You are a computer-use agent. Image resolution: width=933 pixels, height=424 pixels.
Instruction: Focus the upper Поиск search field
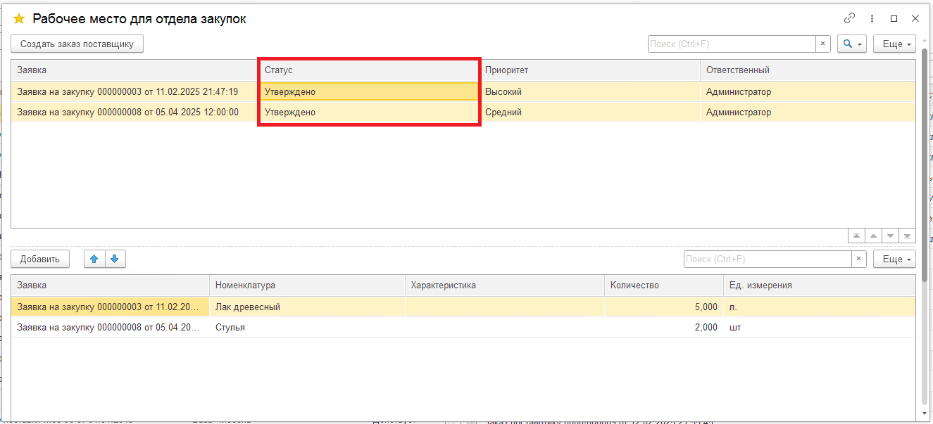tap(731, 44)
